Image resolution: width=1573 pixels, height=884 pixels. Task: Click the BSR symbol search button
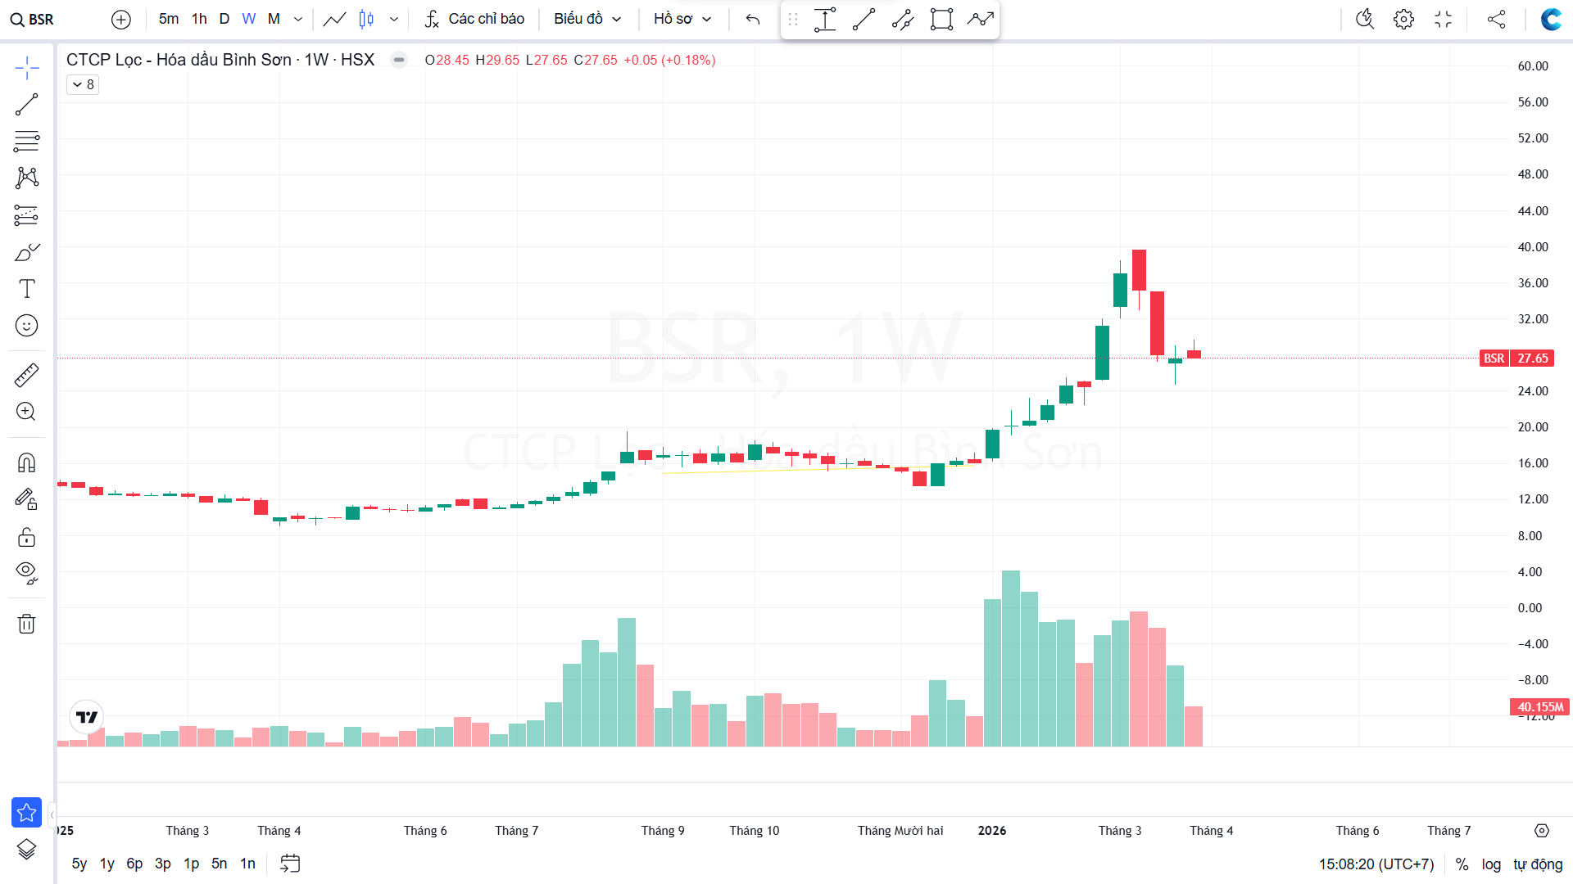click(x=32, y=19)
